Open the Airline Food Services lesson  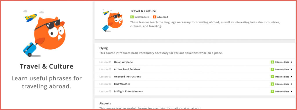pyautogui.click(x=127, y=69)
